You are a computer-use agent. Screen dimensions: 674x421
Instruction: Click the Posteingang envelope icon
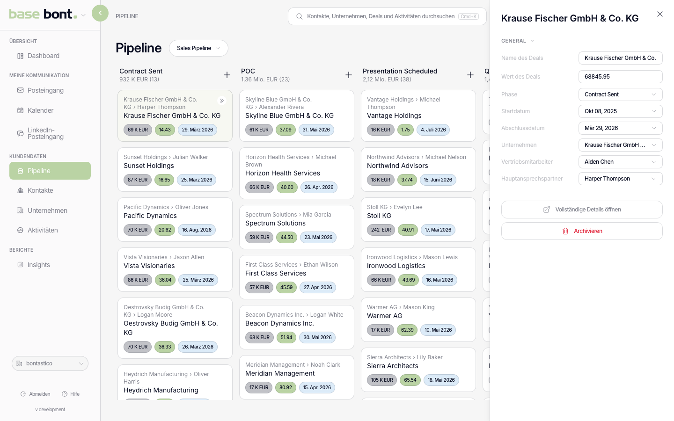pos(20,90)
